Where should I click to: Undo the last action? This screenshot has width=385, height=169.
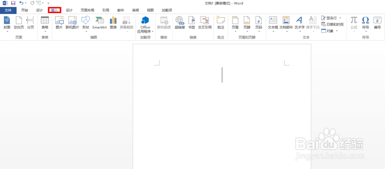21,3
